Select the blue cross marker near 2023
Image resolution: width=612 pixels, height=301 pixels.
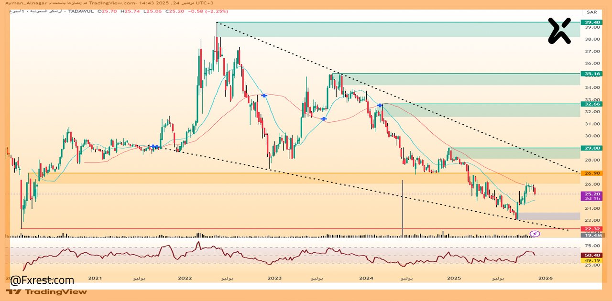[x=263, y=96]
